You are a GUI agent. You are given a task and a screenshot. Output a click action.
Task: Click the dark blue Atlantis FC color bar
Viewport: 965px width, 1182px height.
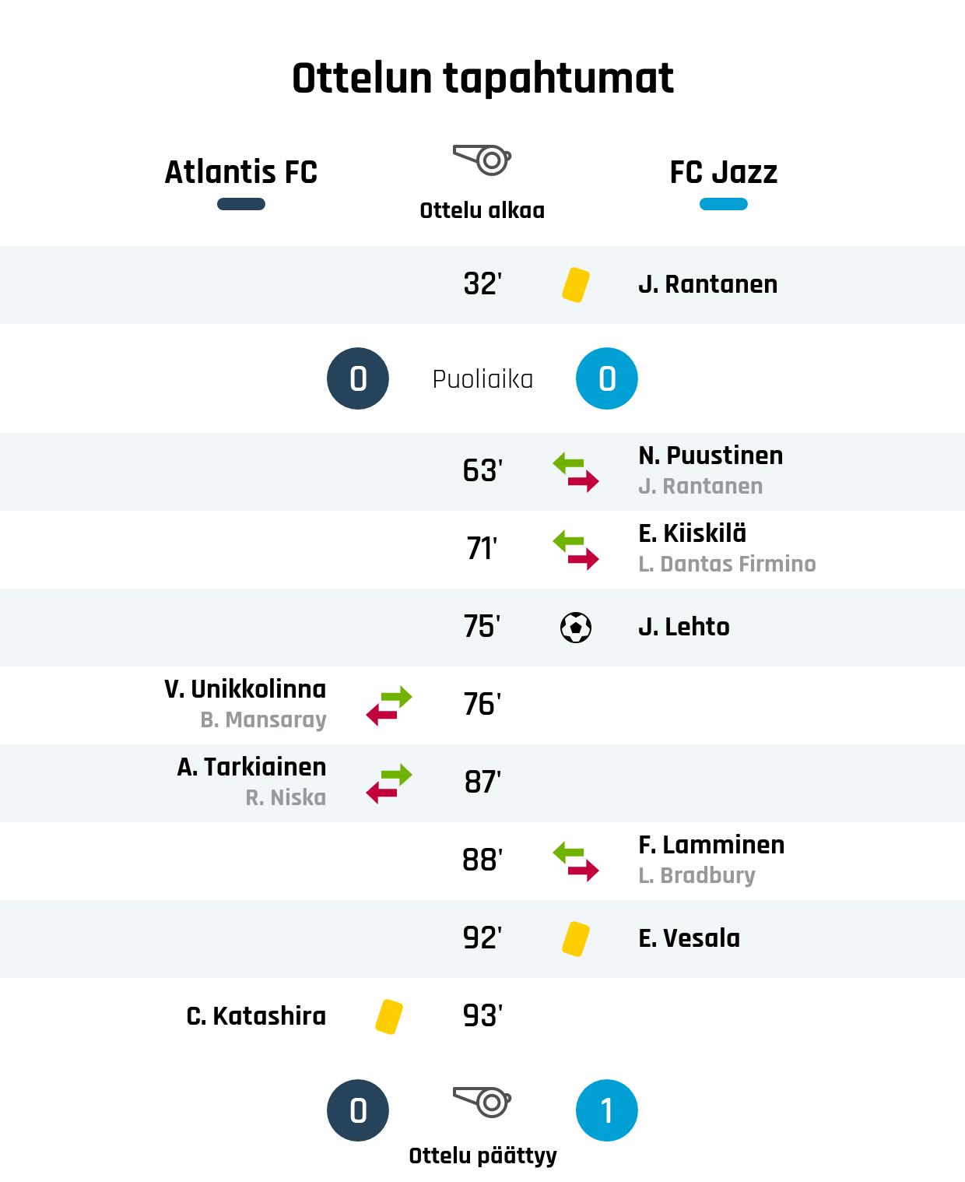pyautogui.click(x=241, y=204)
